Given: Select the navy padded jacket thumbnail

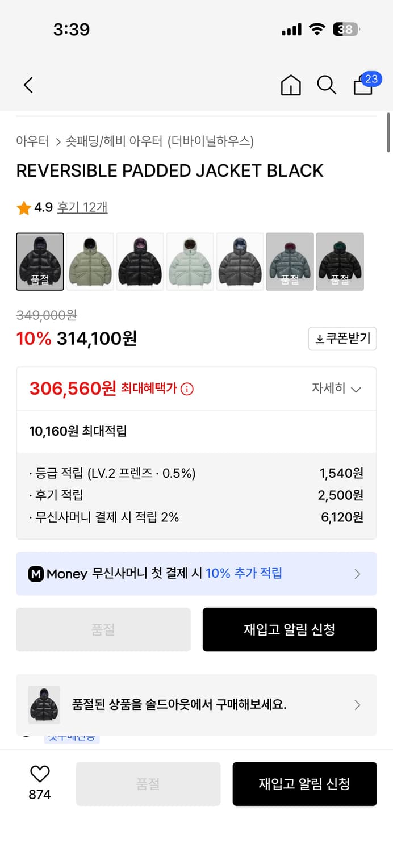Looking at the screenshot, I should click(x=240, y=261).
